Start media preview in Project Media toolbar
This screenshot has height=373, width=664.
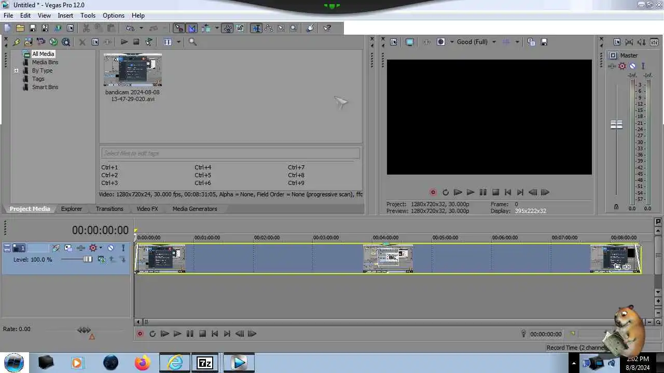(x=124, y=42)
